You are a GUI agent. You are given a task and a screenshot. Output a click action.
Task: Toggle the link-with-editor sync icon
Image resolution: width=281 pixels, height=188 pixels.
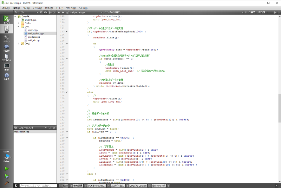45,12
